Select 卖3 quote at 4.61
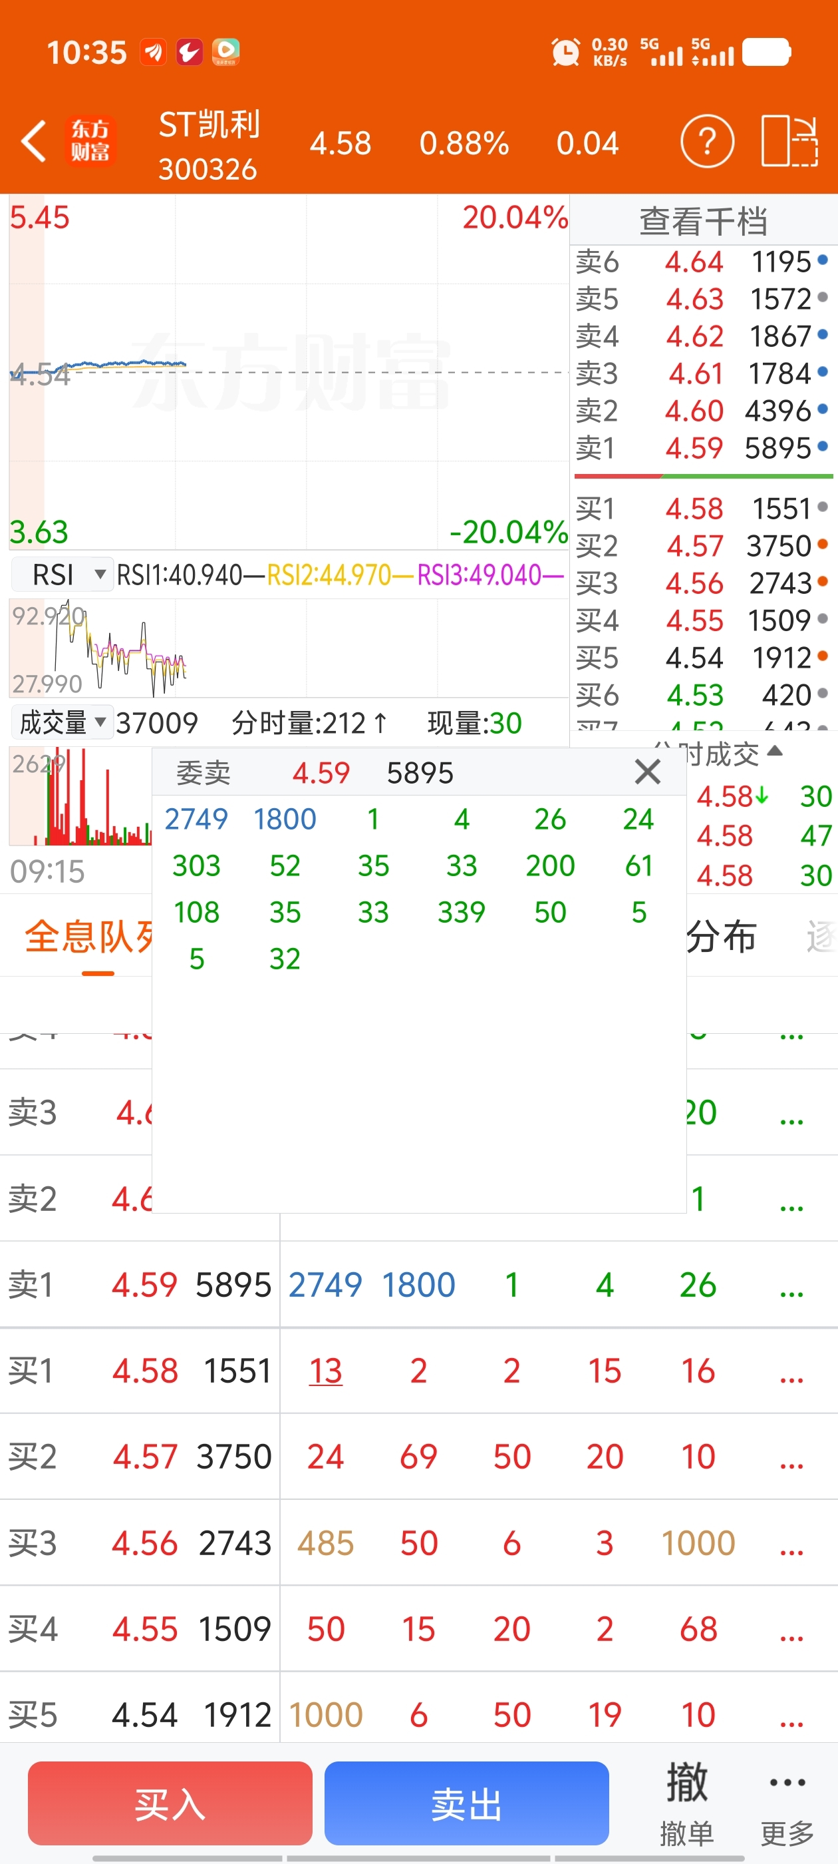This screenshot has width=838, height=1864. 703,373
